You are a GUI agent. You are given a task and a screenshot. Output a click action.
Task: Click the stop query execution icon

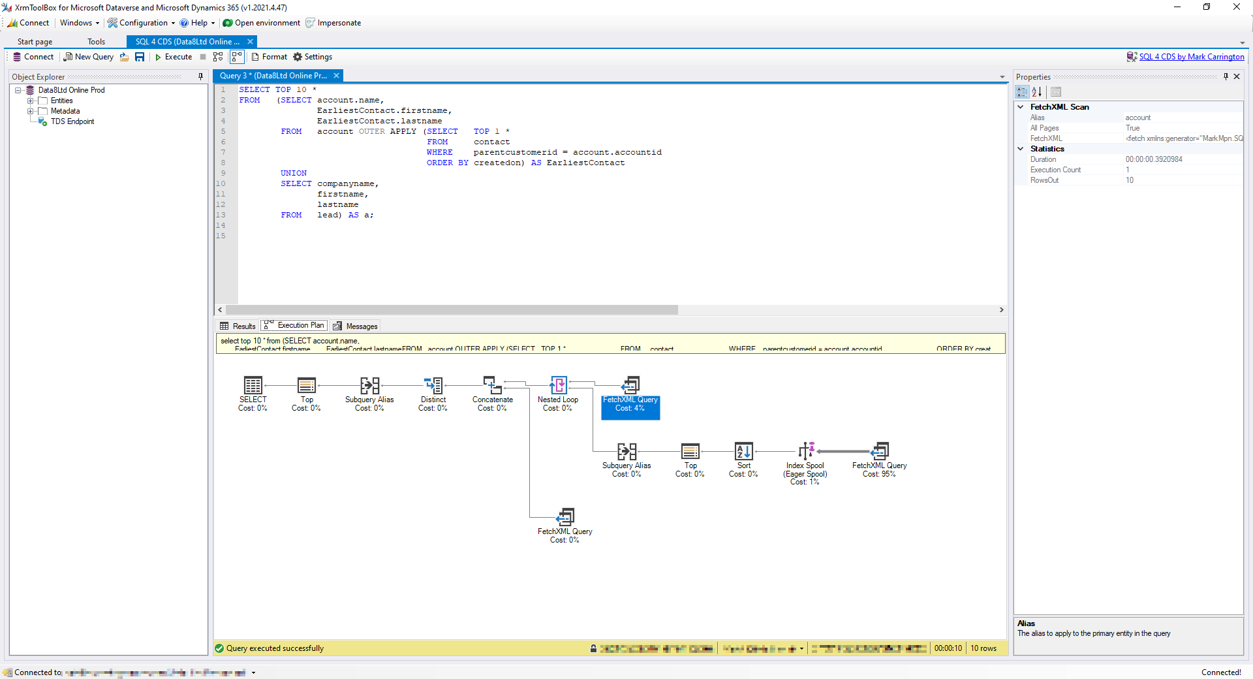pyautogui.click(x=203, y=57)
